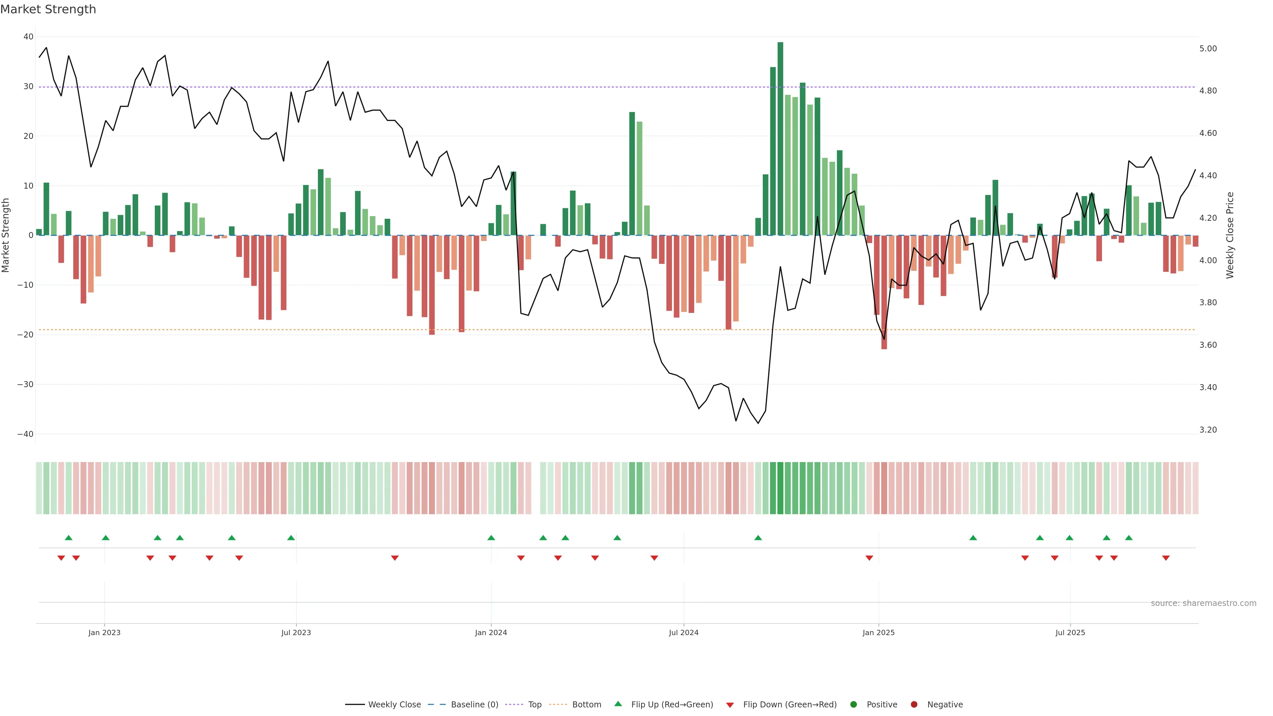Click the darkest green heatmap strip cell
1273x716 pixels.
[x=780, y=488]
